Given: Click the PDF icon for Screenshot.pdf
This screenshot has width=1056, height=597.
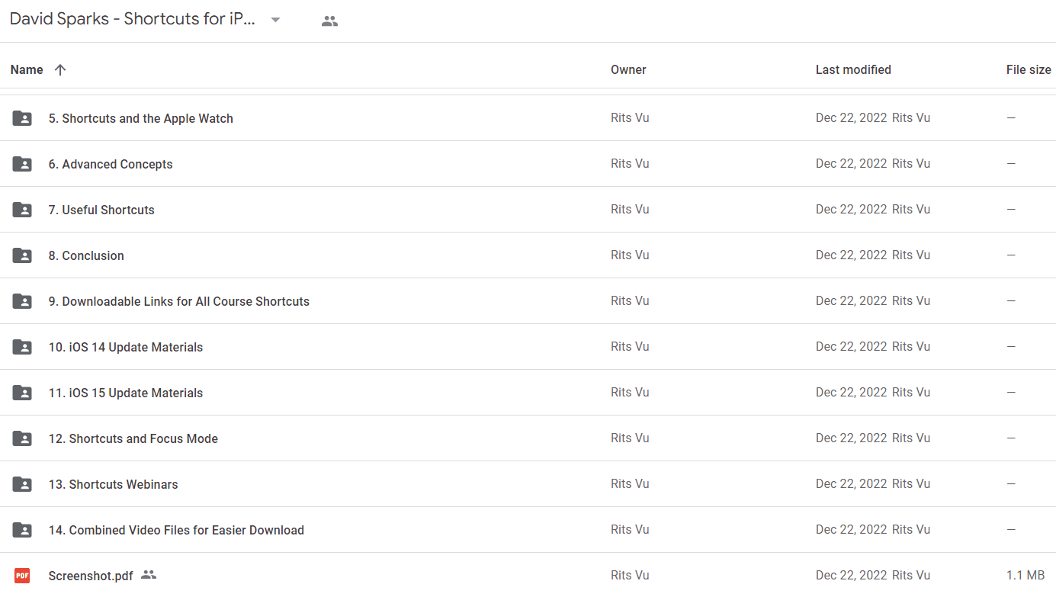Looking at the screenshot, I should tap(22, 576).
